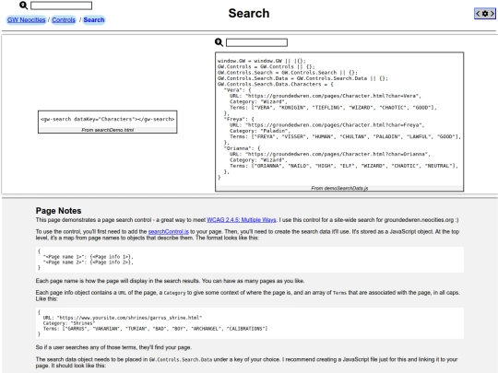Click the Category "Shrines" code line
Image resolution: width=498 pixels, height=373 pixels.
(x=69, y=323)
